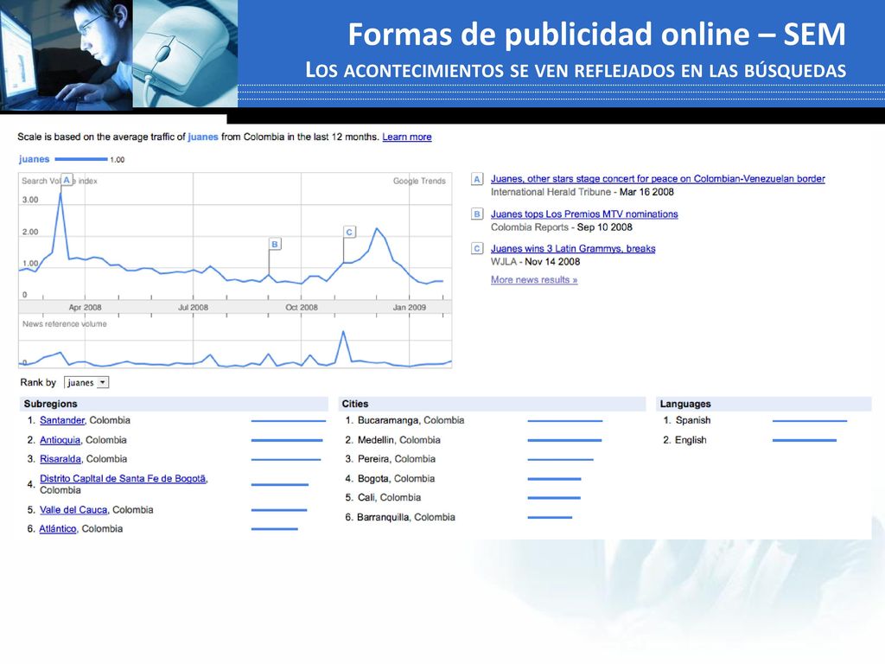
Task: Click the Learn more link
Action: [x=407, y=137]
